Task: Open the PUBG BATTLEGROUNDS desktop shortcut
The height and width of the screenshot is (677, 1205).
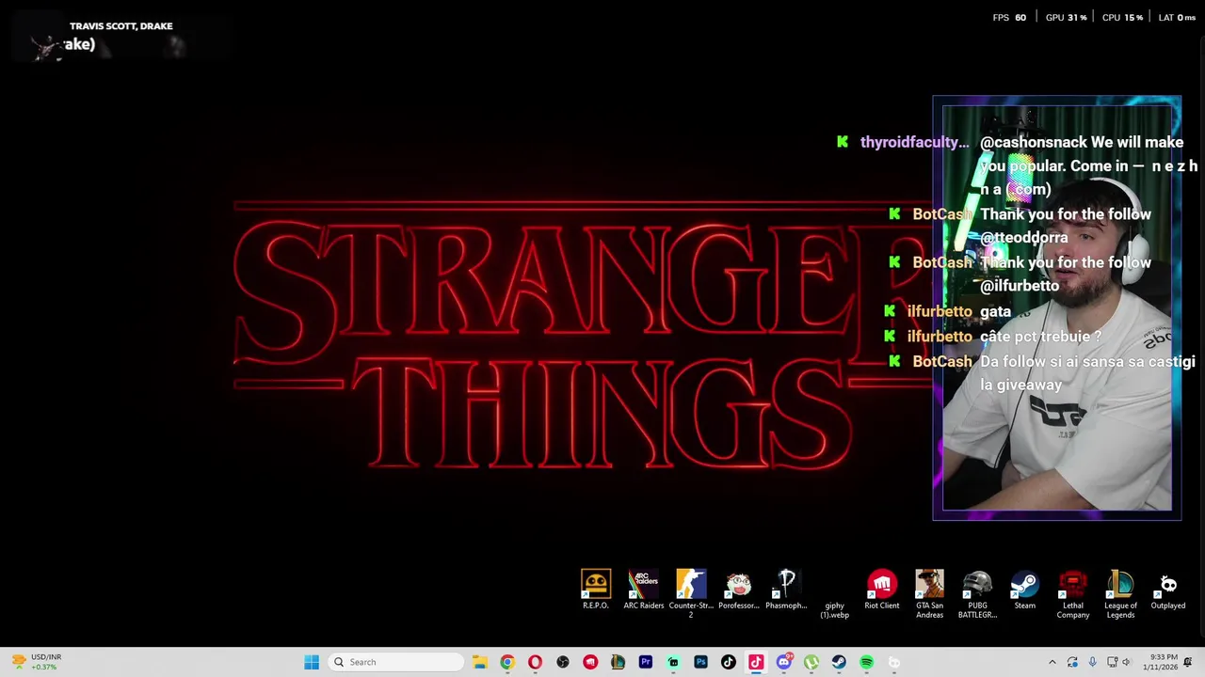Action: tap(977, 593)
